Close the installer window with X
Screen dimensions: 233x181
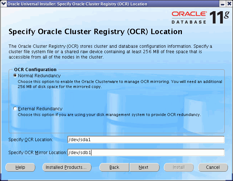point(229,4)
